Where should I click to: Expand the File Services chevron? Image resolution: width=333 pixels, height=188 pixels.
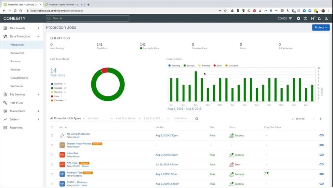(38, 94)
